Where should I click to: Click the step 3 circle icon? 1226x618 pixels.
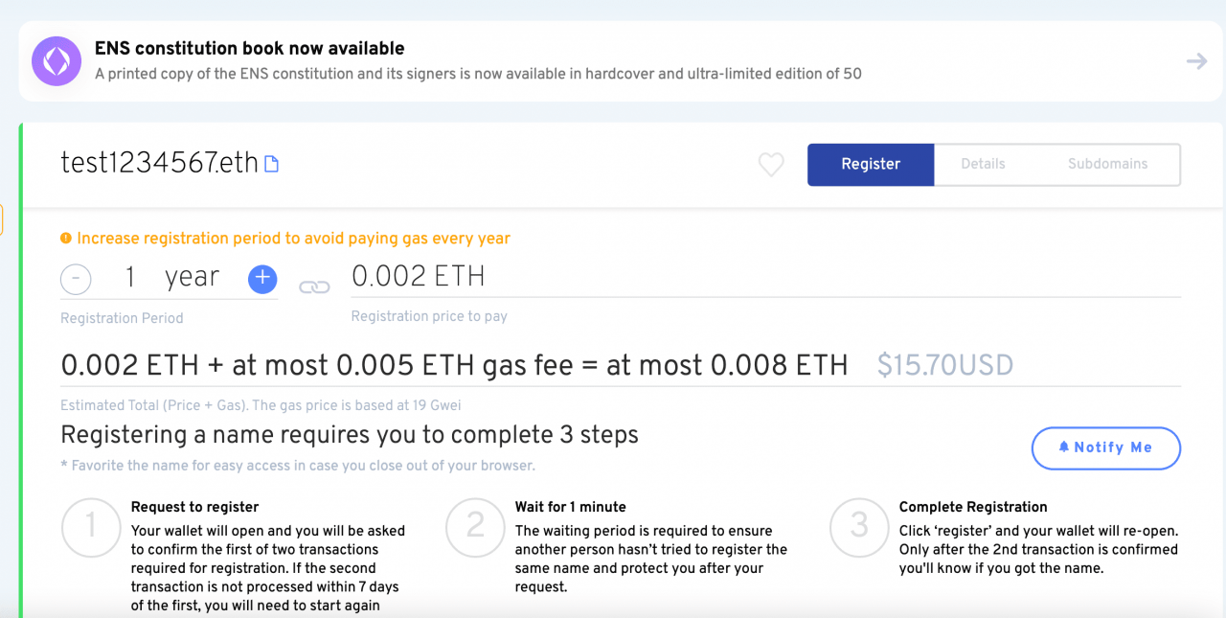[859, 526]
